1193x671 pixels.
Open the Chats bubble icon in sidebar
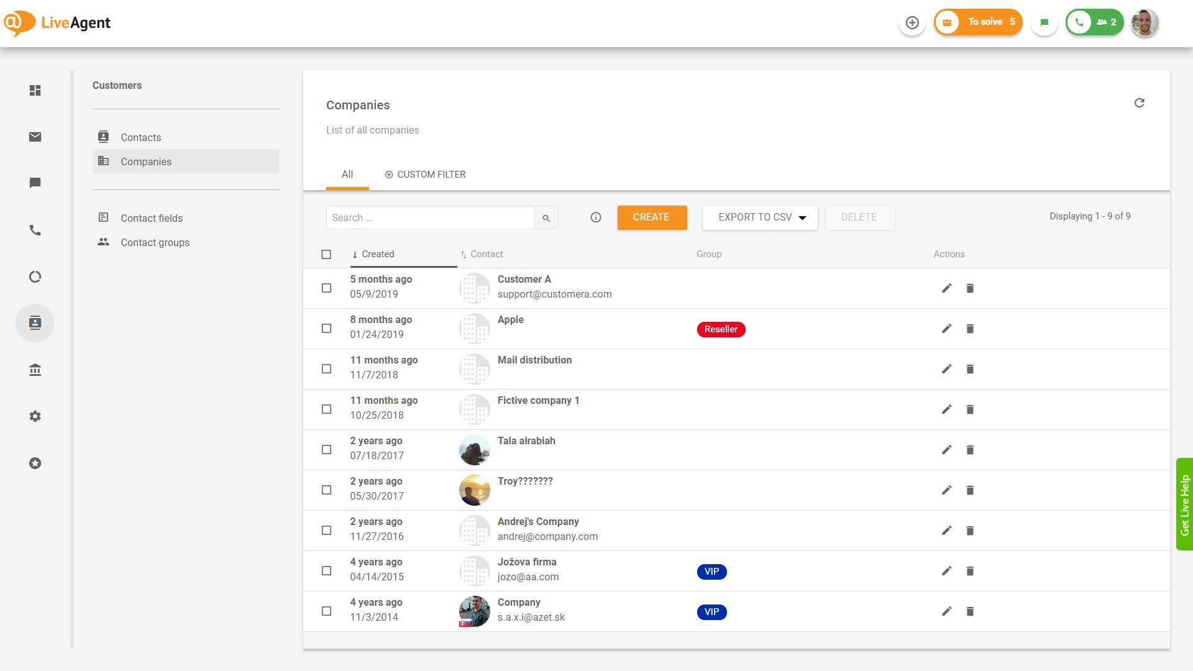pos(35,183)
